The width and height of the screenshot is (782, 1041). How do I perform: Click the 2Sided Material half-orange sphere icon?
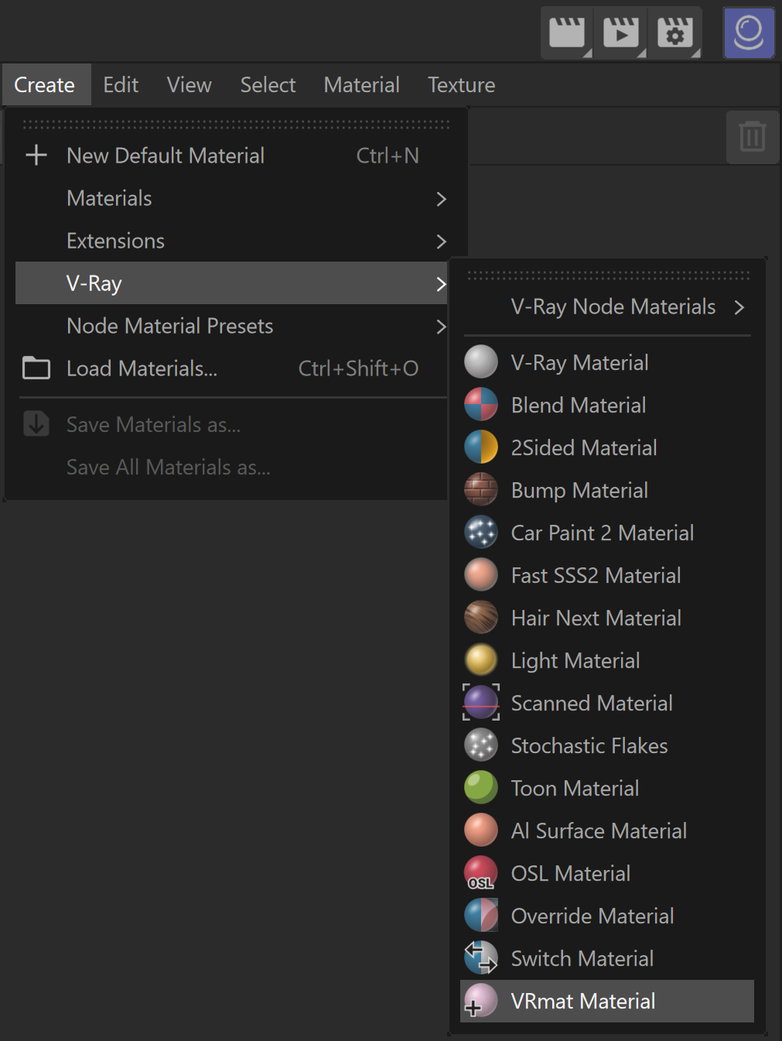click(481, 447)
